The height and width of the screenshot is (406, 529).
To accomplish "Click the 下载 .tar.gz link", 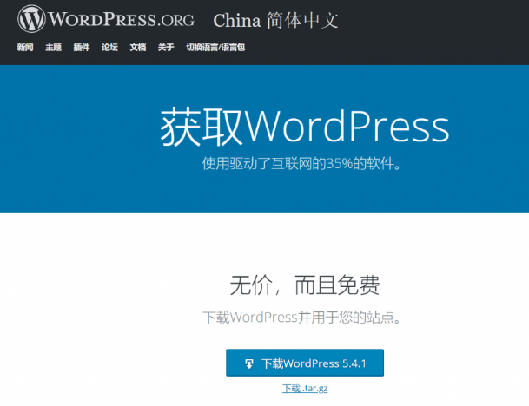I will point(304,389).
